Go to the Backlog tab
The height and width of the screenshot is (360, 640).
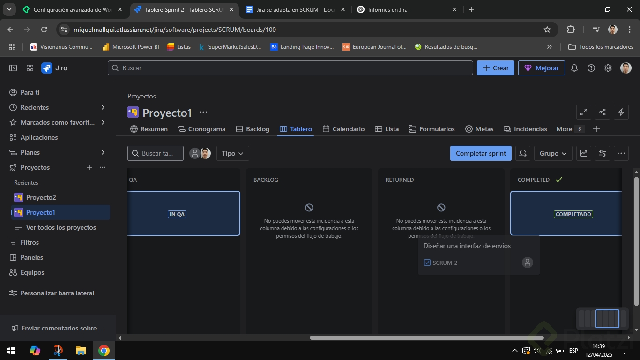coord(253,129)
